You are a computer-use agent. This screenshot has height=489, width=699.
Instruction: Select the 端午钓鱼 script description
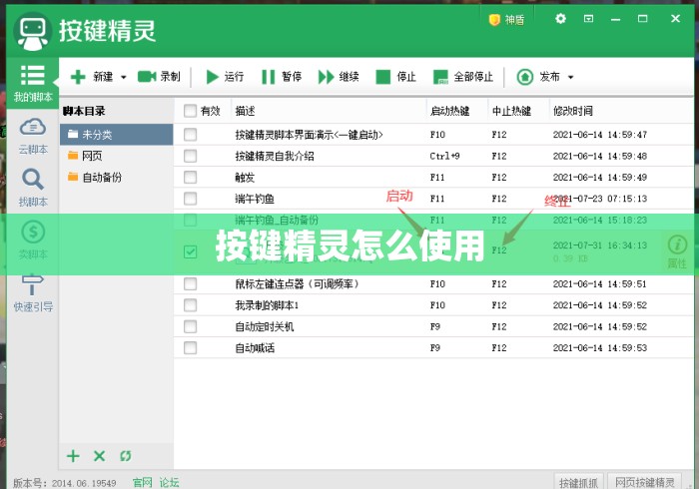point(255,199)
